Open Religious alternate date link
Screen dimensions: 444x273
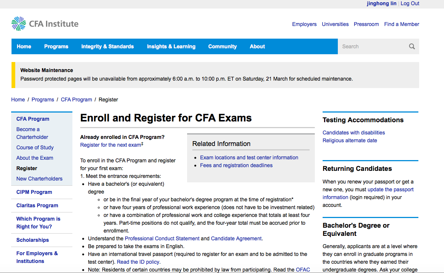click(350, 140)
